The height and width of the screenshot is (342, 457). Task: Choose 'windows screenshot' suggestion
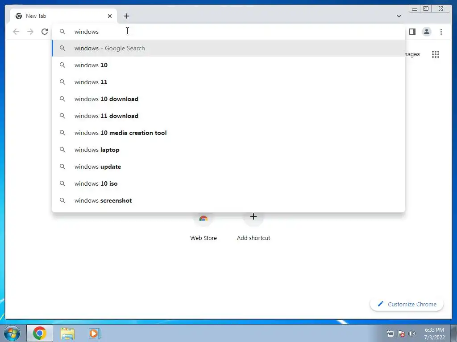pyautogui.click(x=228, y=200)
